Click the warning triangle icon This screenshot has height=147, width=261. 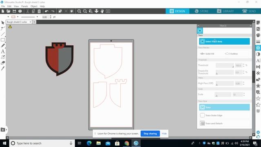(10, 27)
